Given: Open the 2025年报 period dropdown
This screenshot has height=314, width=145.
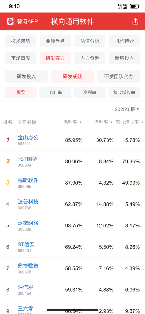Looking at the screenshot, I should tap(127, 109).
